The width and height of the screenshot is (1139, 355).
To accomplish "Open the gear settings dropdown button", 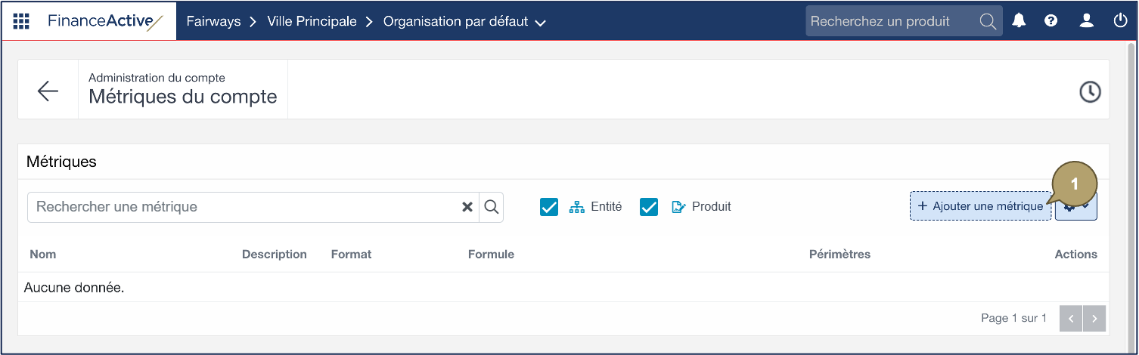I will (1076, 205).
